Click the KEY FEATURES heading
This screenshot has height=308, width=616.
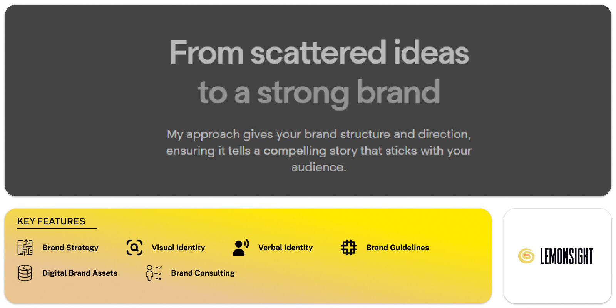click(x=51, y=221)
